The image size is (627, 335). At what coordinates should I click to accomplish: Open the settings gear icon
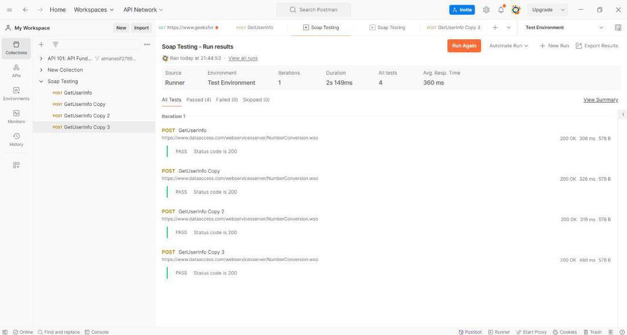[486, 10]
